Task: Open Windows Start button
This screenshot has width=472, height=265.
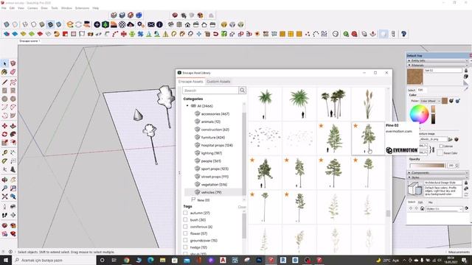Action: tap(6, 260)
